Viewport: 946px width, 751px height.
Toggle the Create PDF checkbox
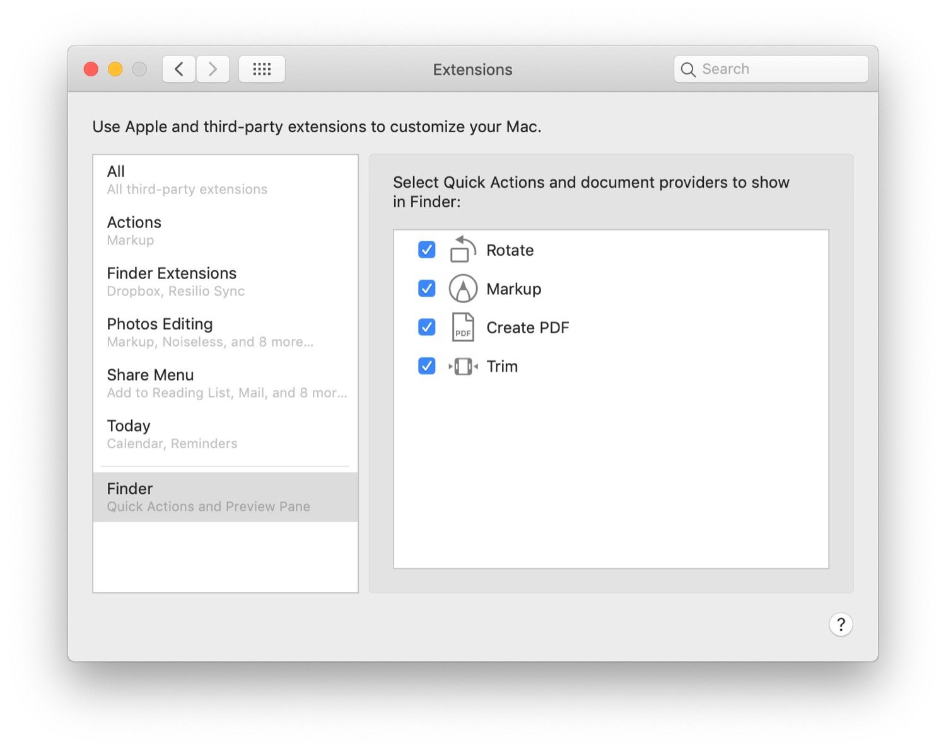[x=427, y=327]
